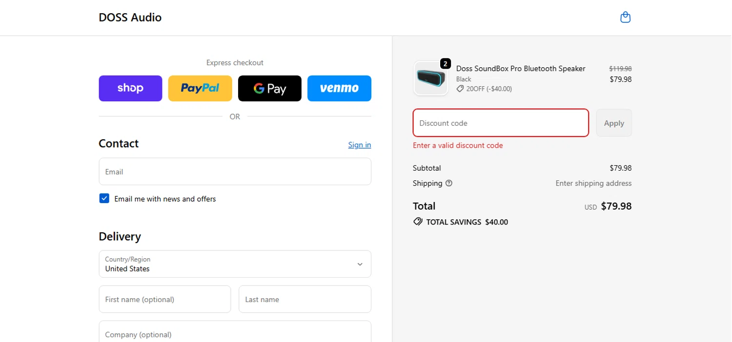Click the 'Enter shipping address' text
732x342 pixels.
click(x=593, y=184)
